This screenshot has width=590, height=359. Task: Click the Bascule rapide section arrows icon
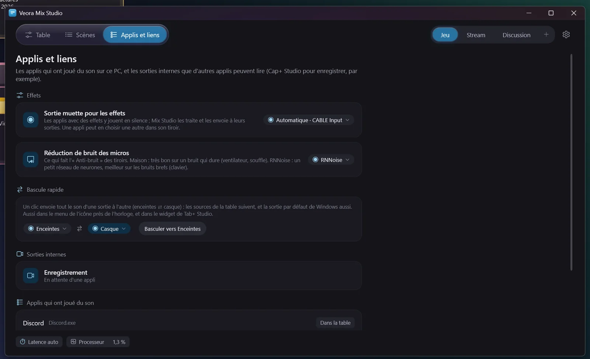point(20,189)
